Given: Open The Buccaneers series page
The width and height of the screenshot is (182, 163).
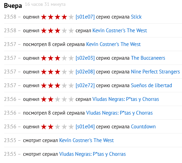Looking at the screenshot, I should tap(148, 58).
